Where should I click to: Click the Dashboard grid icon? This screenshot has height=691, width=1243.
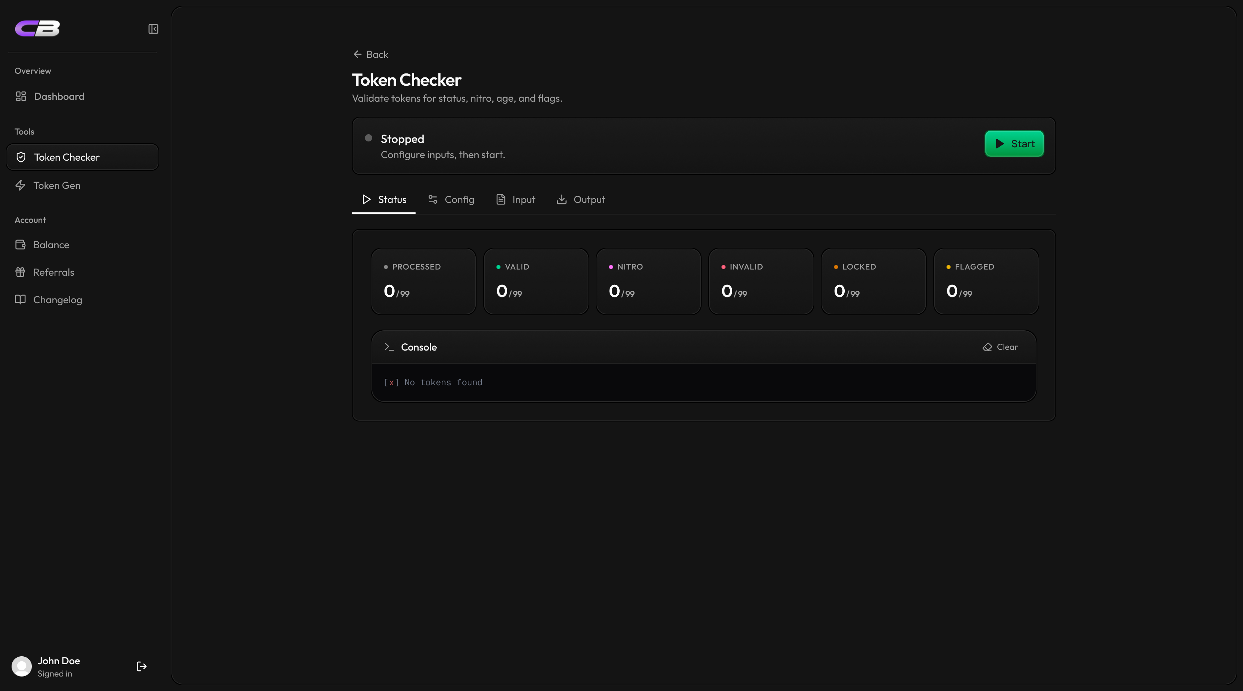[21, 97]
